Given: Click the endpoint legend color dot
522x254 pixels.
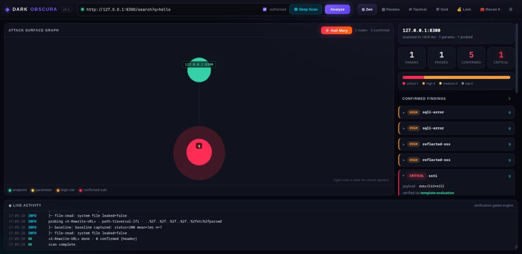Looking at the screenshot, I should point(10,190).
